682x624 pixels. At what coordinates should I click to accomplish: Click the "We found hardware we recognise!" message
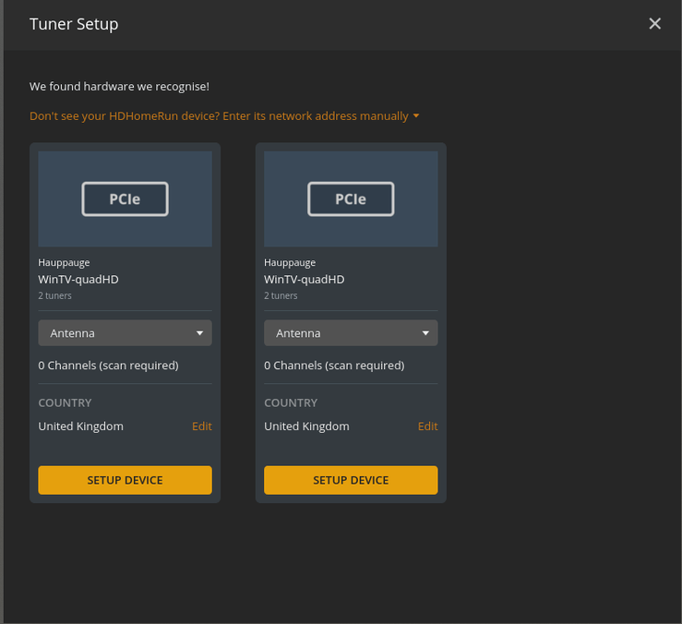click(x=119, y=87)
